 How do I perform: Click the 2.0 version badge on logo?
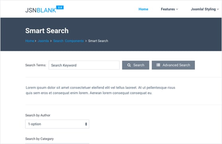[60, 8]
